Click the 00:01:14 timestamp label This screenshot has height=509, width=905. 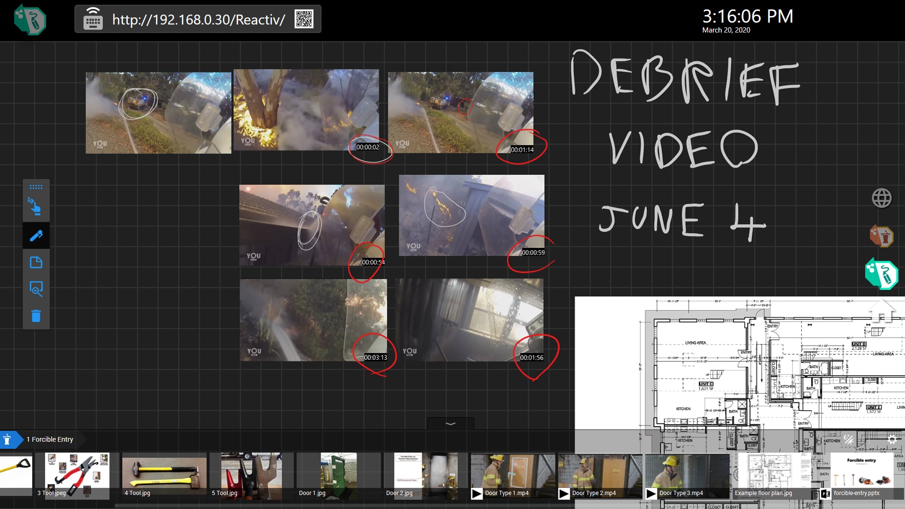click(522, 150)
